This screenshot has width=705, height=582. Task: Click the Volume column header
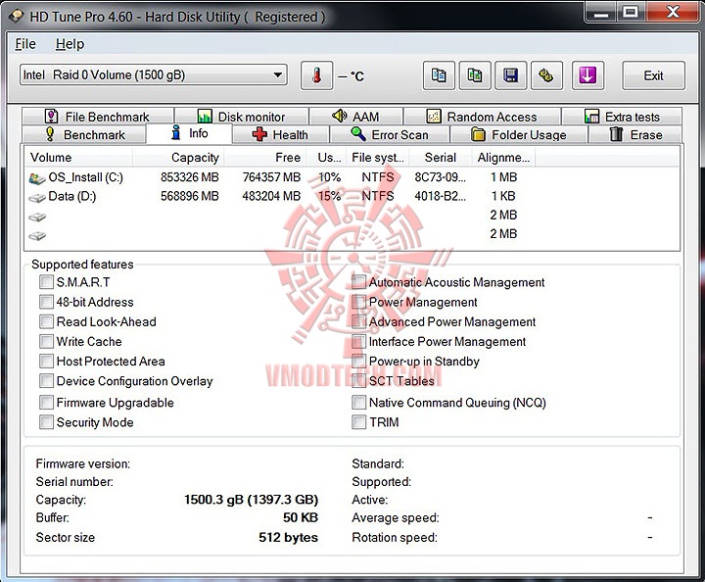(x=78, y=158)
